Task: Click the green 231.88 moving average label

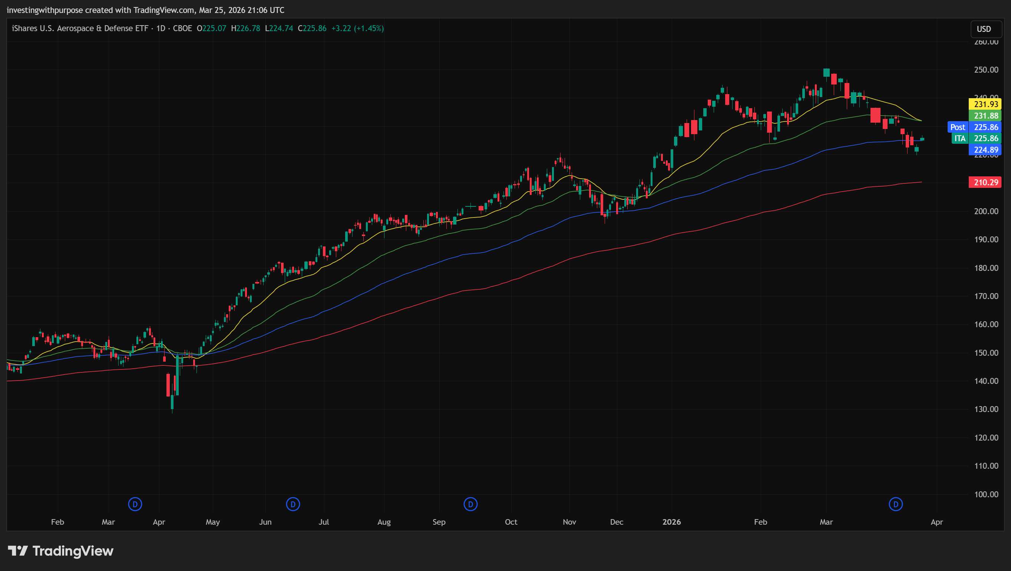Action: click(x=985, y=116)
